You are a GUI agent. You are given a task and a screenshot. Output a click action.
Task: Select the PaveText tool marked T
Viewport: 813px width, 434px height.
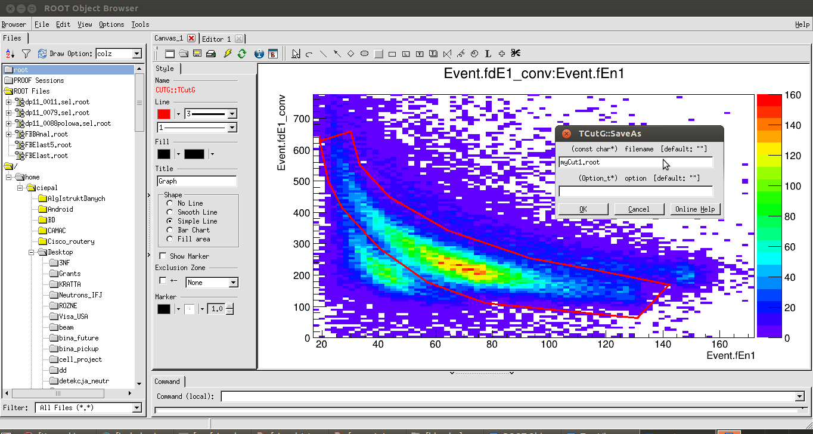(420, 54)
